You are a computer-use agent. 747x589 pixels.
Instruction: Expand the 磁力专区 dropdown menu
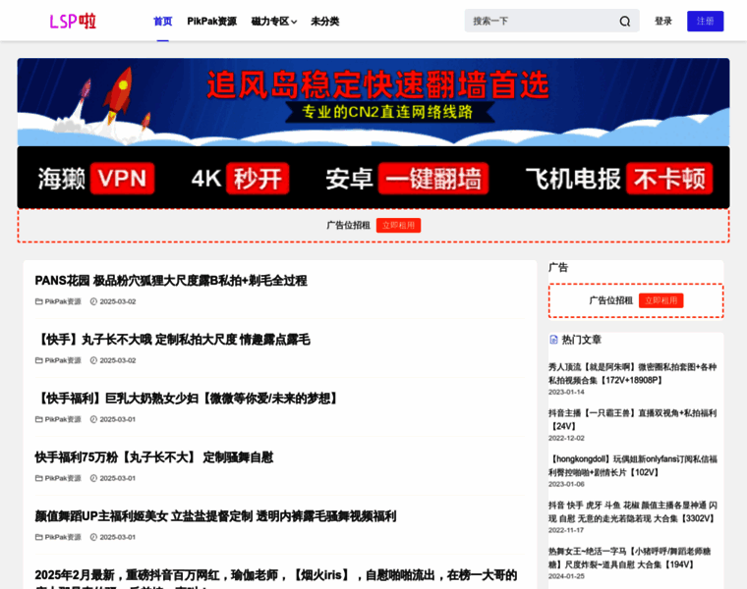tap(269, 21)
